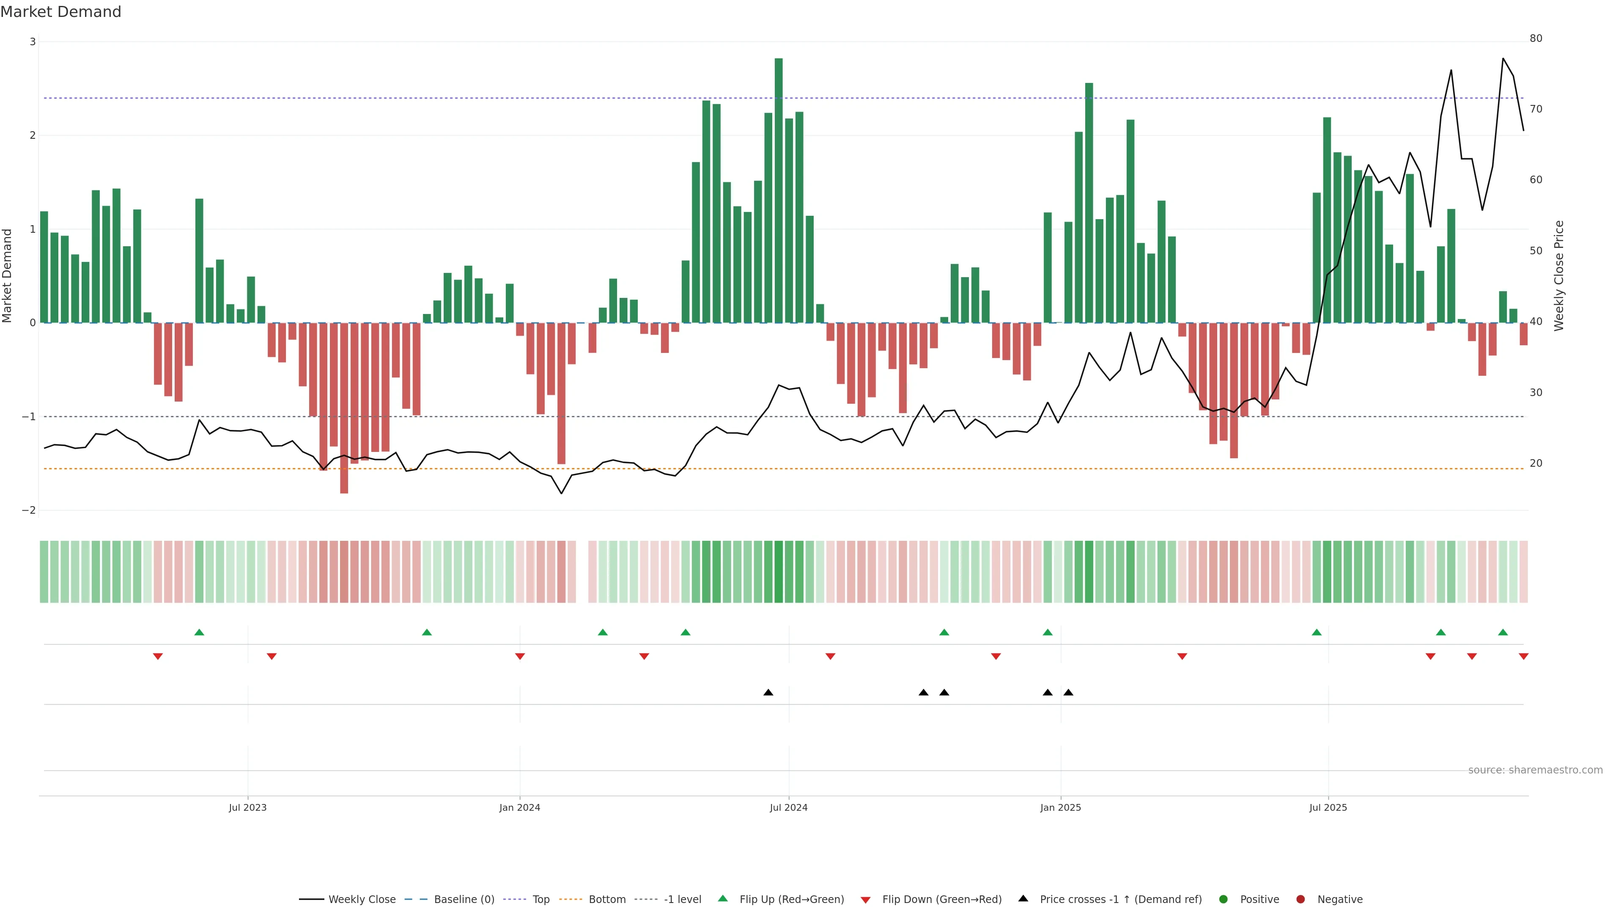Toggle the -1 level legend entry
This screenshot has width=1624, height=914.
pyautogui.click(x=682, y=899)
